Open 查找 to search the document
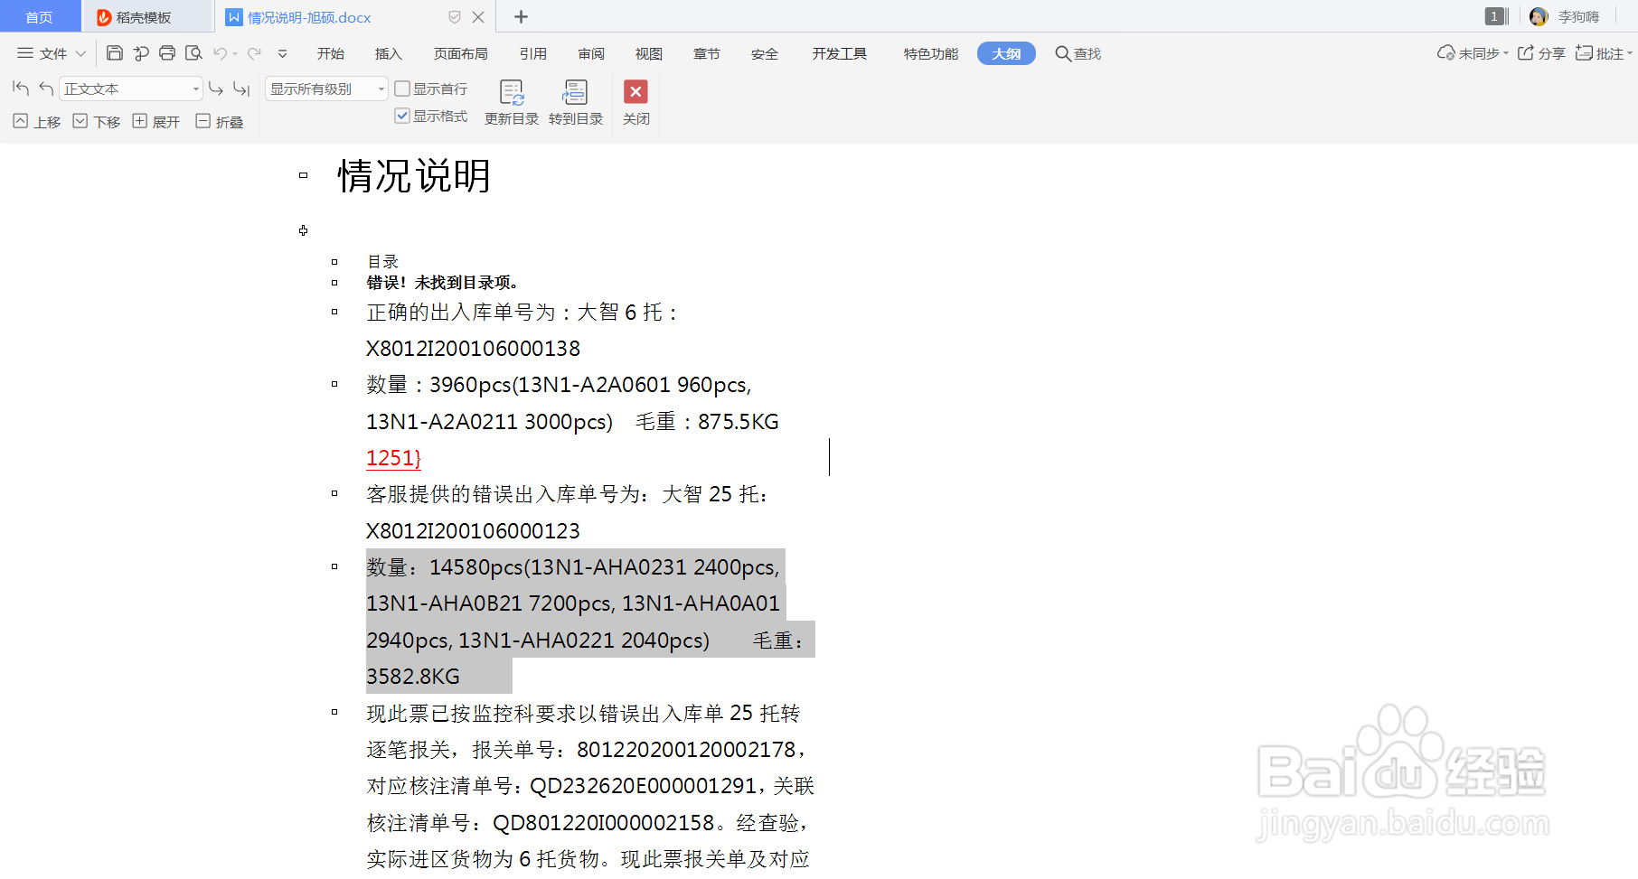The height and width of the screenshot is (879, 1638). pos(1077,53)
